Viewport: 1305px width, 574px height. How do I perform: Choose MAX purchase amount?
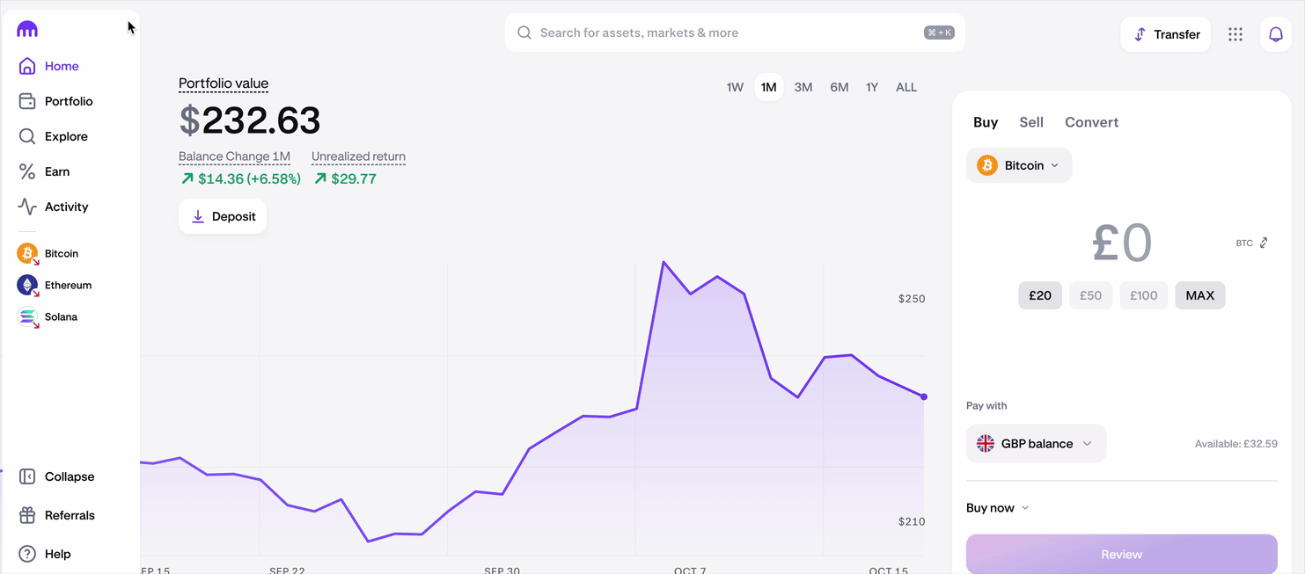click(1199, 295)
